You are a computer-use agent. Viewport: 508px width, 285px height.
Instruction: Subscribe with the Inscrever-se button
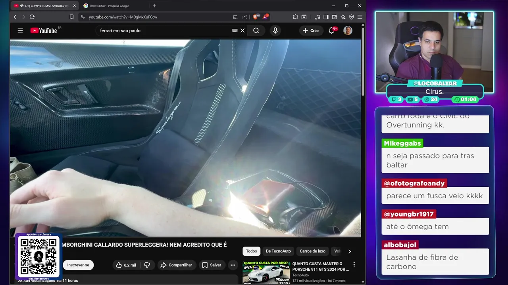coord(78,265)
